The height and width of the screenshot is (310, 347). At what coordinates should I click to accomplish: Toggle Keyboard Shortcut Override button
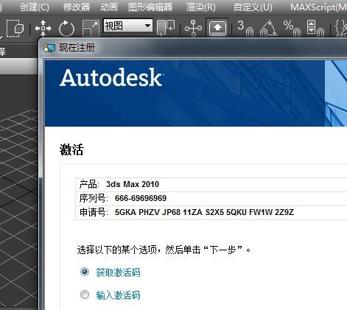coord(217,28)
